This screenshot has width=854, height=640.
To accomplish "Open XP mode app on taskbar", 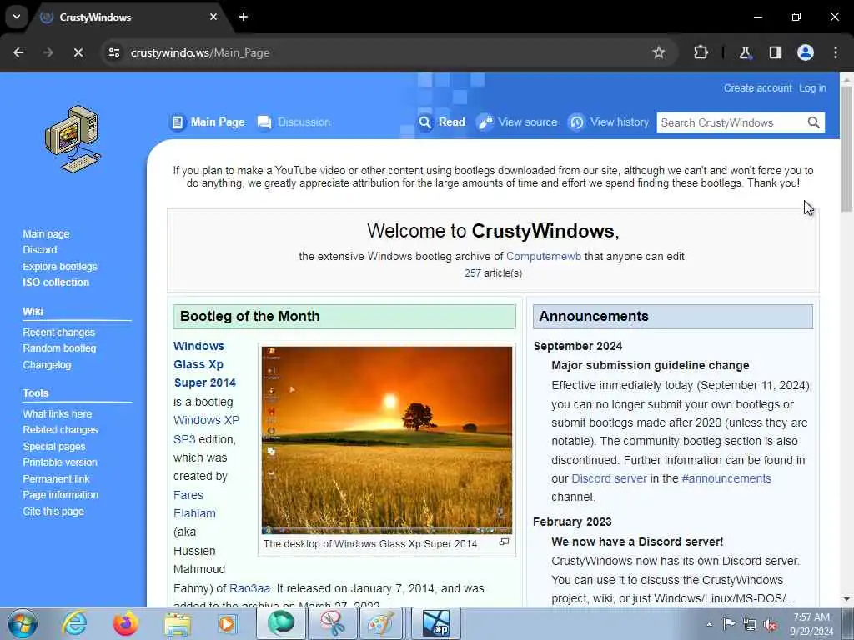I will 435,623.
